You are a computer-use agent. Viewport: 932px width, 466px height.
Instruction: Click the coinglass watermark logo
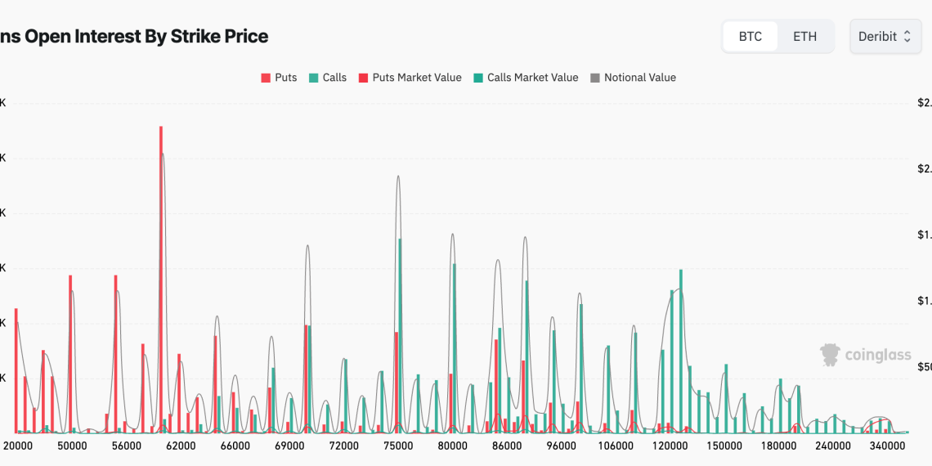click(x=865, y=355)
